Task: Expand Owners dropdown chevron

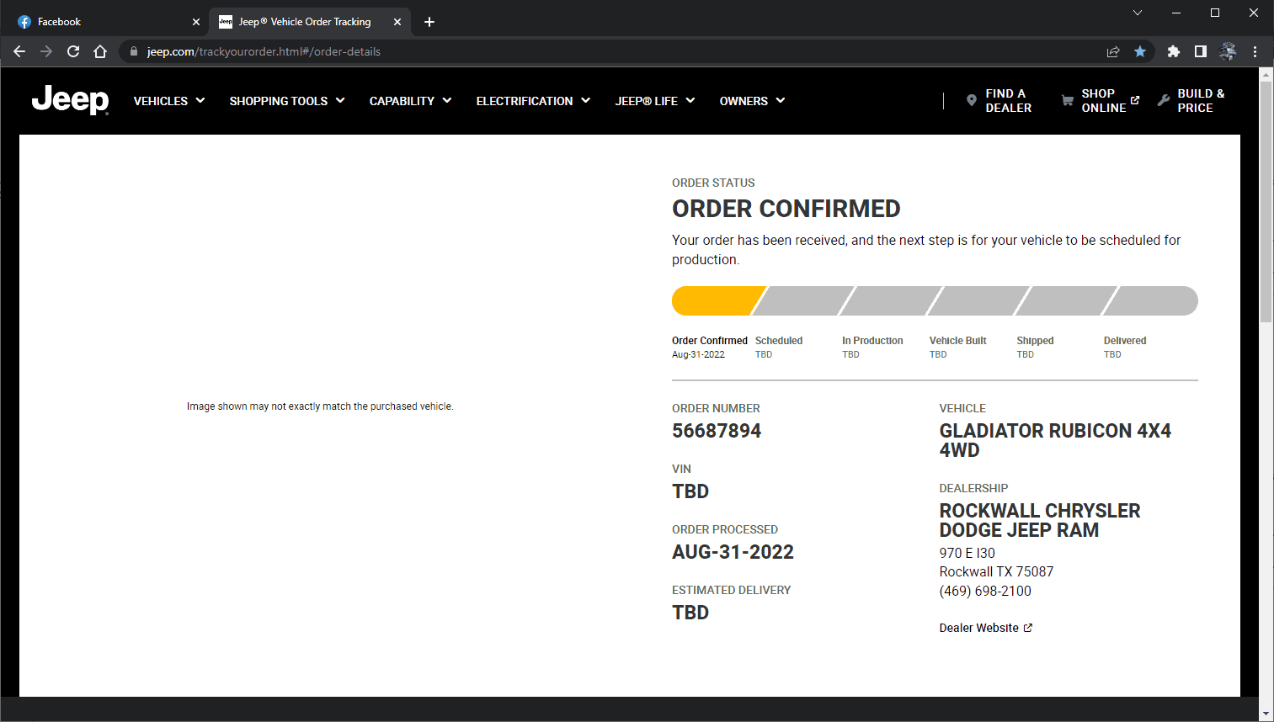Action: coord(781,100)
